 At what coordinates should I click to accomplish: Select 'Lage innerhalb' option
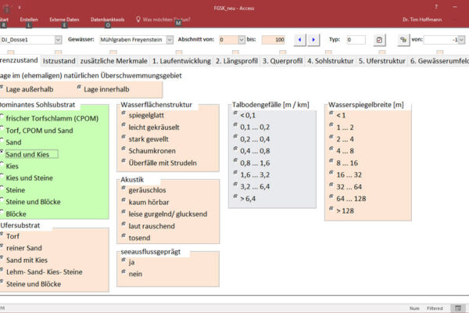[x=103, y=89]
